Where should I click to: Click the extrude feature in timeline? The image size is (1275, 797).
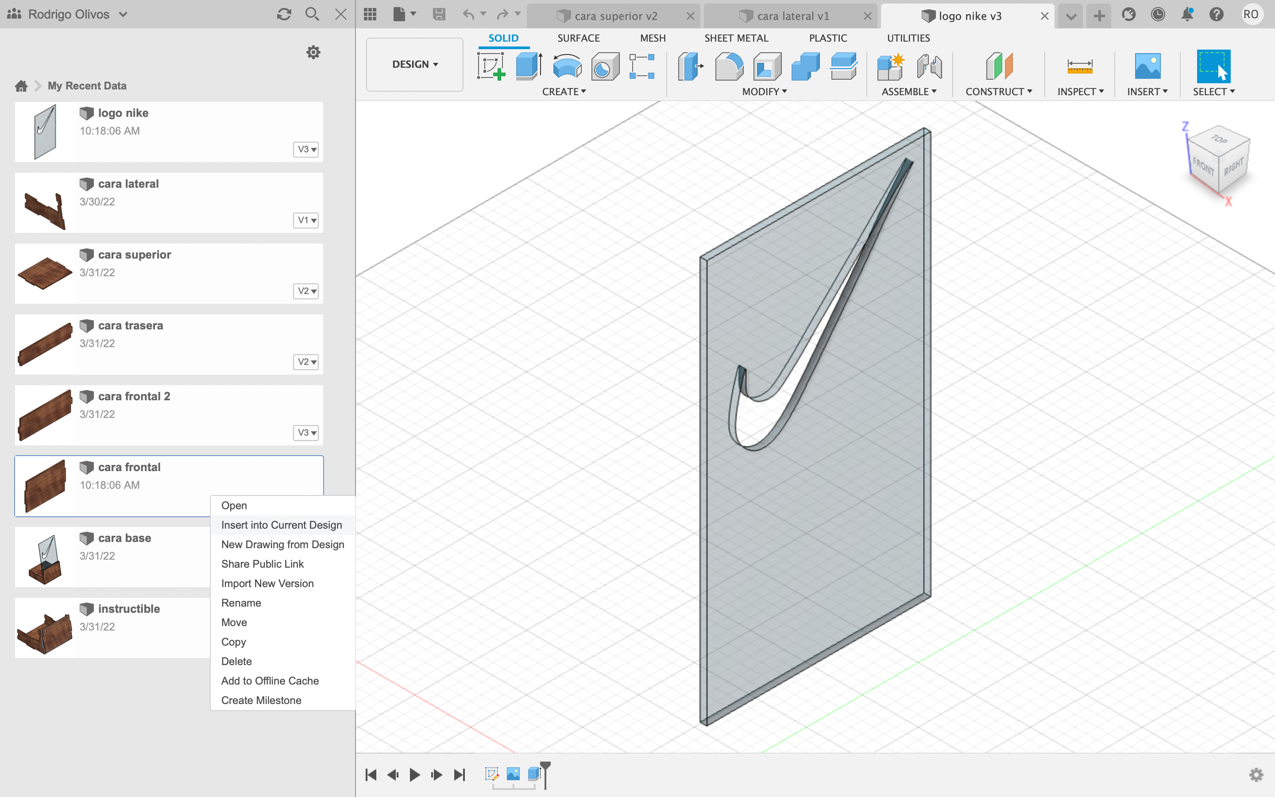(x=534, y=773)
